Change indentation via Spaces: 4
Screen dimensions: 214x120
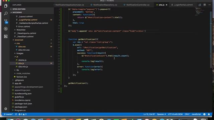[x=161, y=114]
